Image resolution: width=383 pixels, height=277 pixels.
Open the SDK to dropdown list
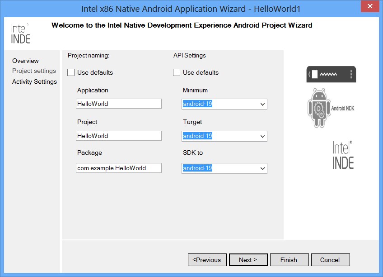263,168
